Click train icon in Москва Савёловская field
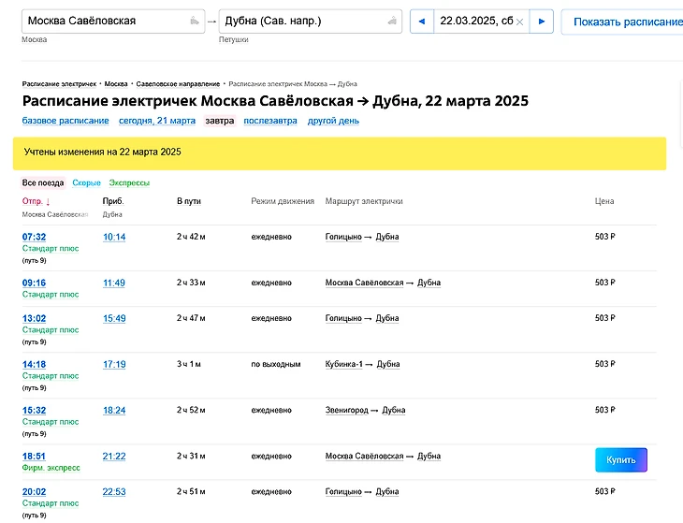 (194, 21)
